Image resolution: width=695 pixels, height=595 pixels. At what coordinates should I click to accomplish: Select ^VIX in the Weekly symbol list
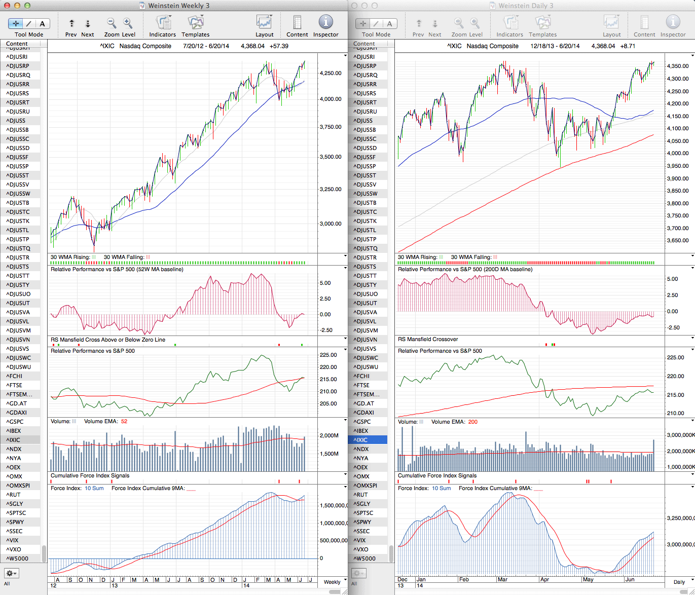pyautogui.click(x=20, y=540)
